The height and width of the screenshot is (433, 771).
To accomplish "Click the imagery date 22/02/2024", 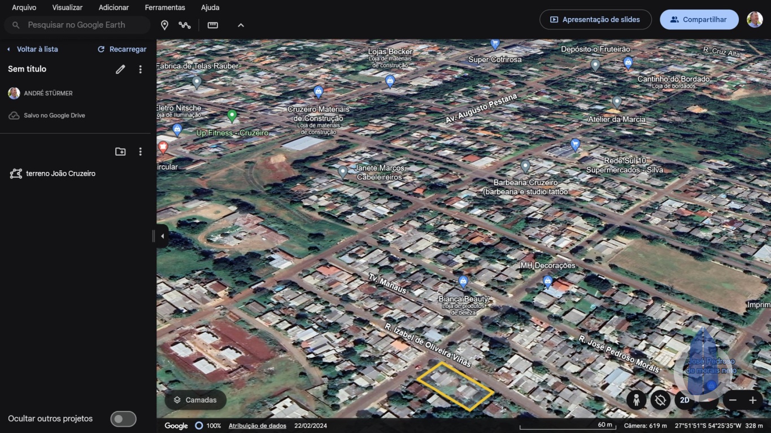I will pyautogui.click(x=311, y=426).
